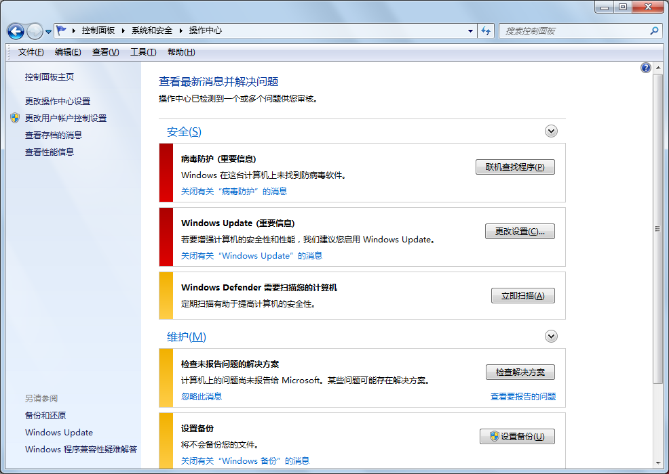
Task: Click 查看要报告的问题 link
Action: [523, 397]
